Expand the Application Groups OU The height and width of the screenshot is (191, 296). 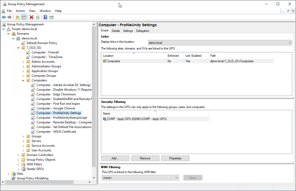[x=23, y=71]
